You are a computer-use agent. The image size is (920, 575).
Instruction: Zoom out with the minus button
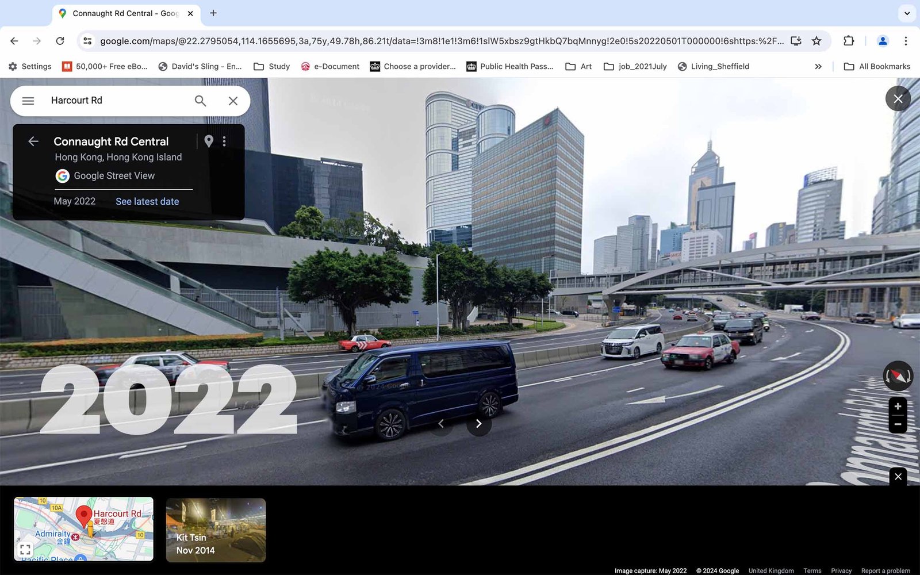point(898,424)
